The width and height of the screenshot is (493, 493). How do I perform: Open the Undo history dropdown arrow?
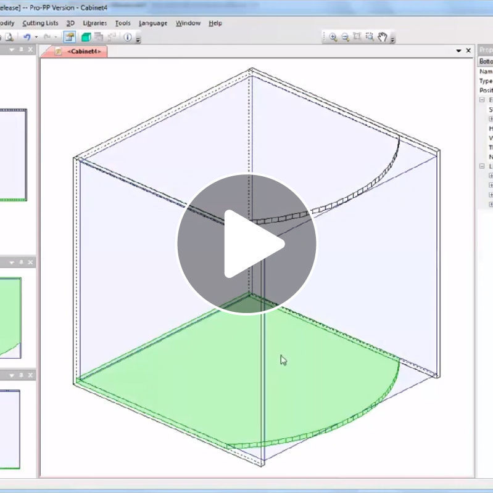coord(36,38)
